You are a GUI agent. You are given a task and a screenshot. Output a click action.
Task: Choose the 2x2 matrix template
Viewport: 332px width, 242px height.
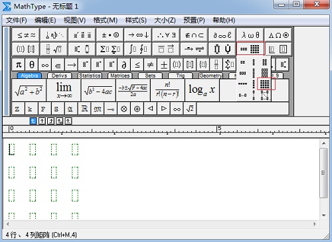(265, 62)
